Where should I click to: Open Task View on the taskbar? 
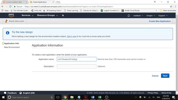[58, 97]
